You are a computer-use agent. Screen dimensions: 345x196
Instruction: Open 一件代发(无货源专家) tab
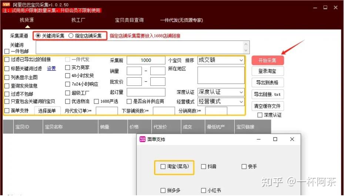pos(181,20)
